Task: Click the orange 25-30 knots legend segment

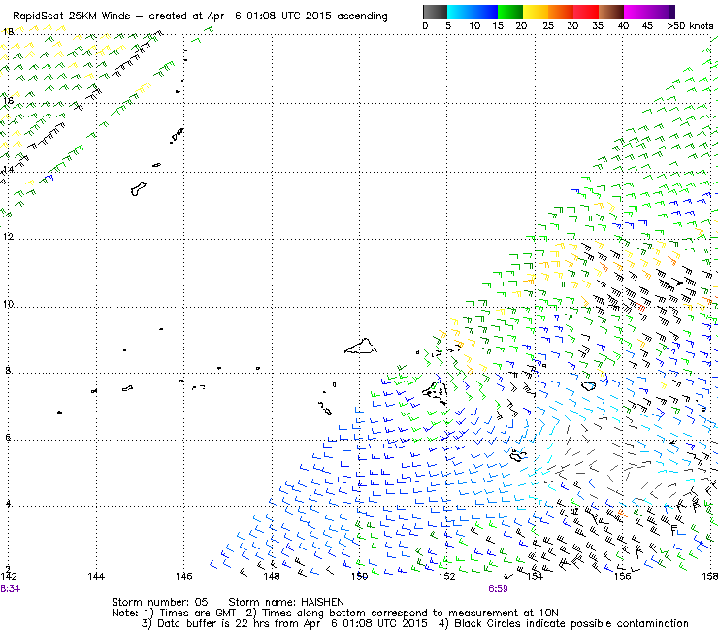Action: point(561,12)
